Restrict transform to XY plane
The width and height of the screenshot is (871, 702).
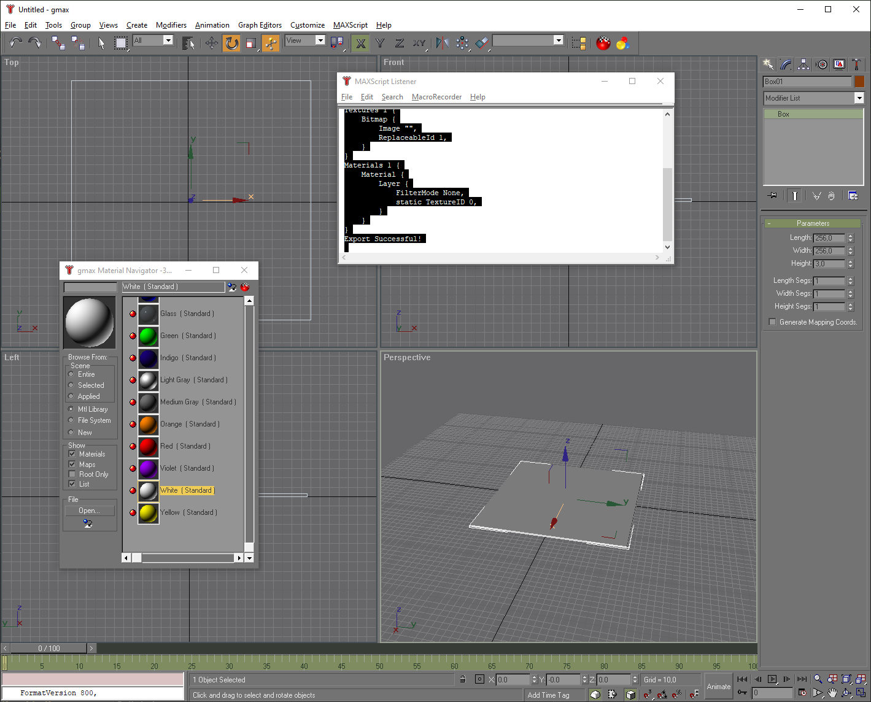tap(419, 43)
